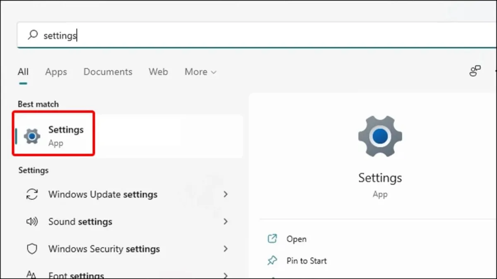Select the Web filter tab

click(158, 72)
